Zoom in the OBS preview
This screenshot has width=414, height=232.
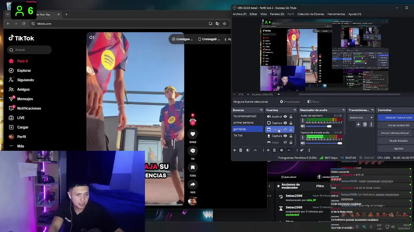point(248,94)
